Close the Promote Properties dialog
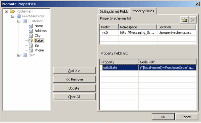The image size is (201, 123). point(197,4)
